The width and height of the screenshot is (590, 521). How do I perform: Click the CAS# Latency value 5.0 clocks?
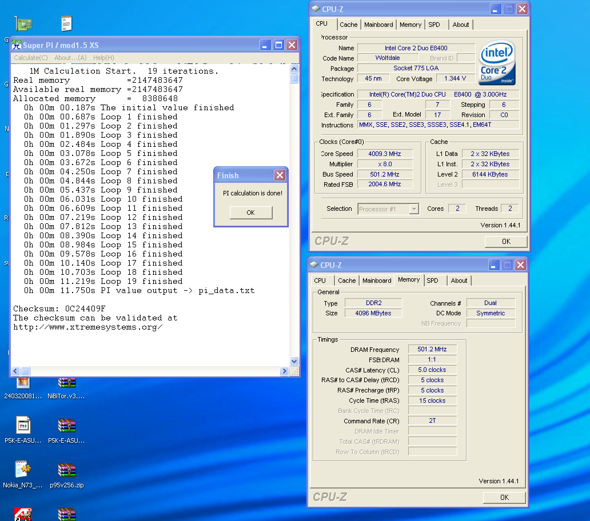click(x=432, y=370)
